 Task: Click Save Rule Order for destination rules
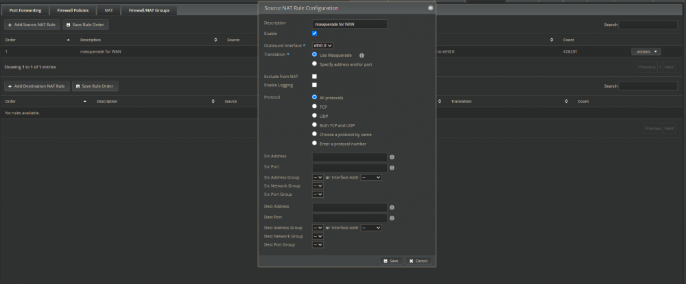95,86
